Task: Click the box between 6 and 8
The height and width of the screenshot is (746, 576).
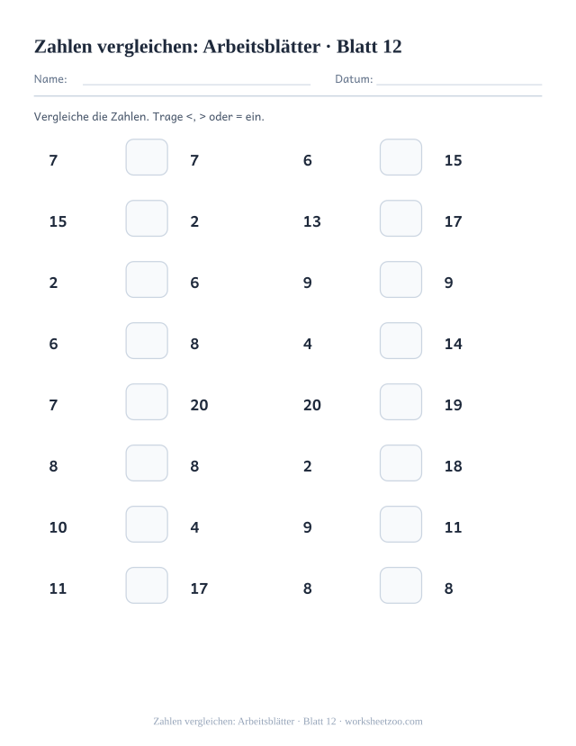Action: (147, 341)
